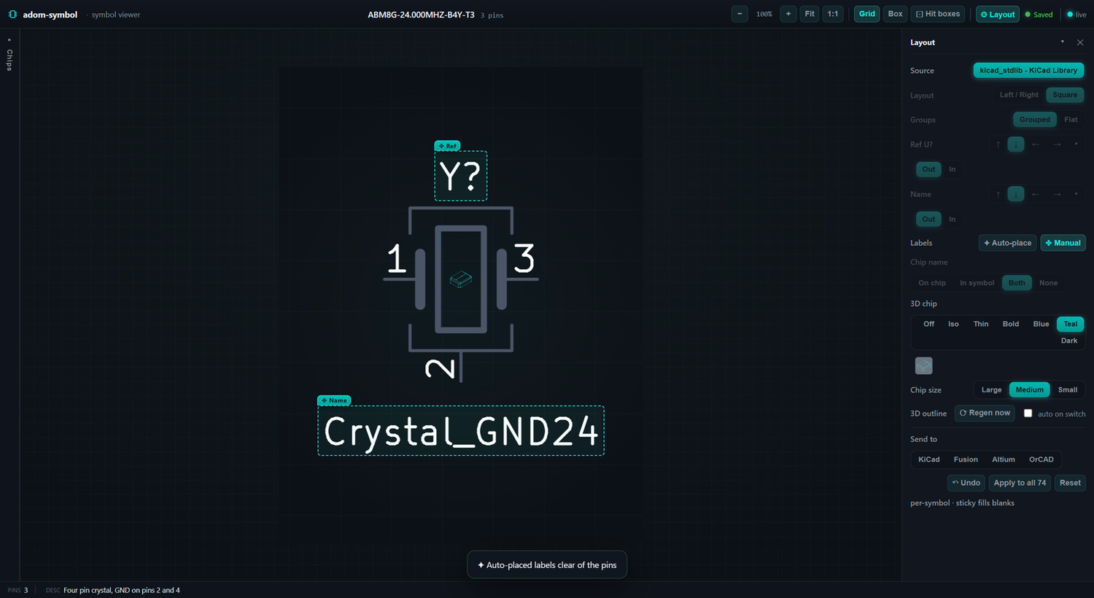Click the Fit zoom button
This screenshot has width=1094, height=598.
[x=810, y=14]
